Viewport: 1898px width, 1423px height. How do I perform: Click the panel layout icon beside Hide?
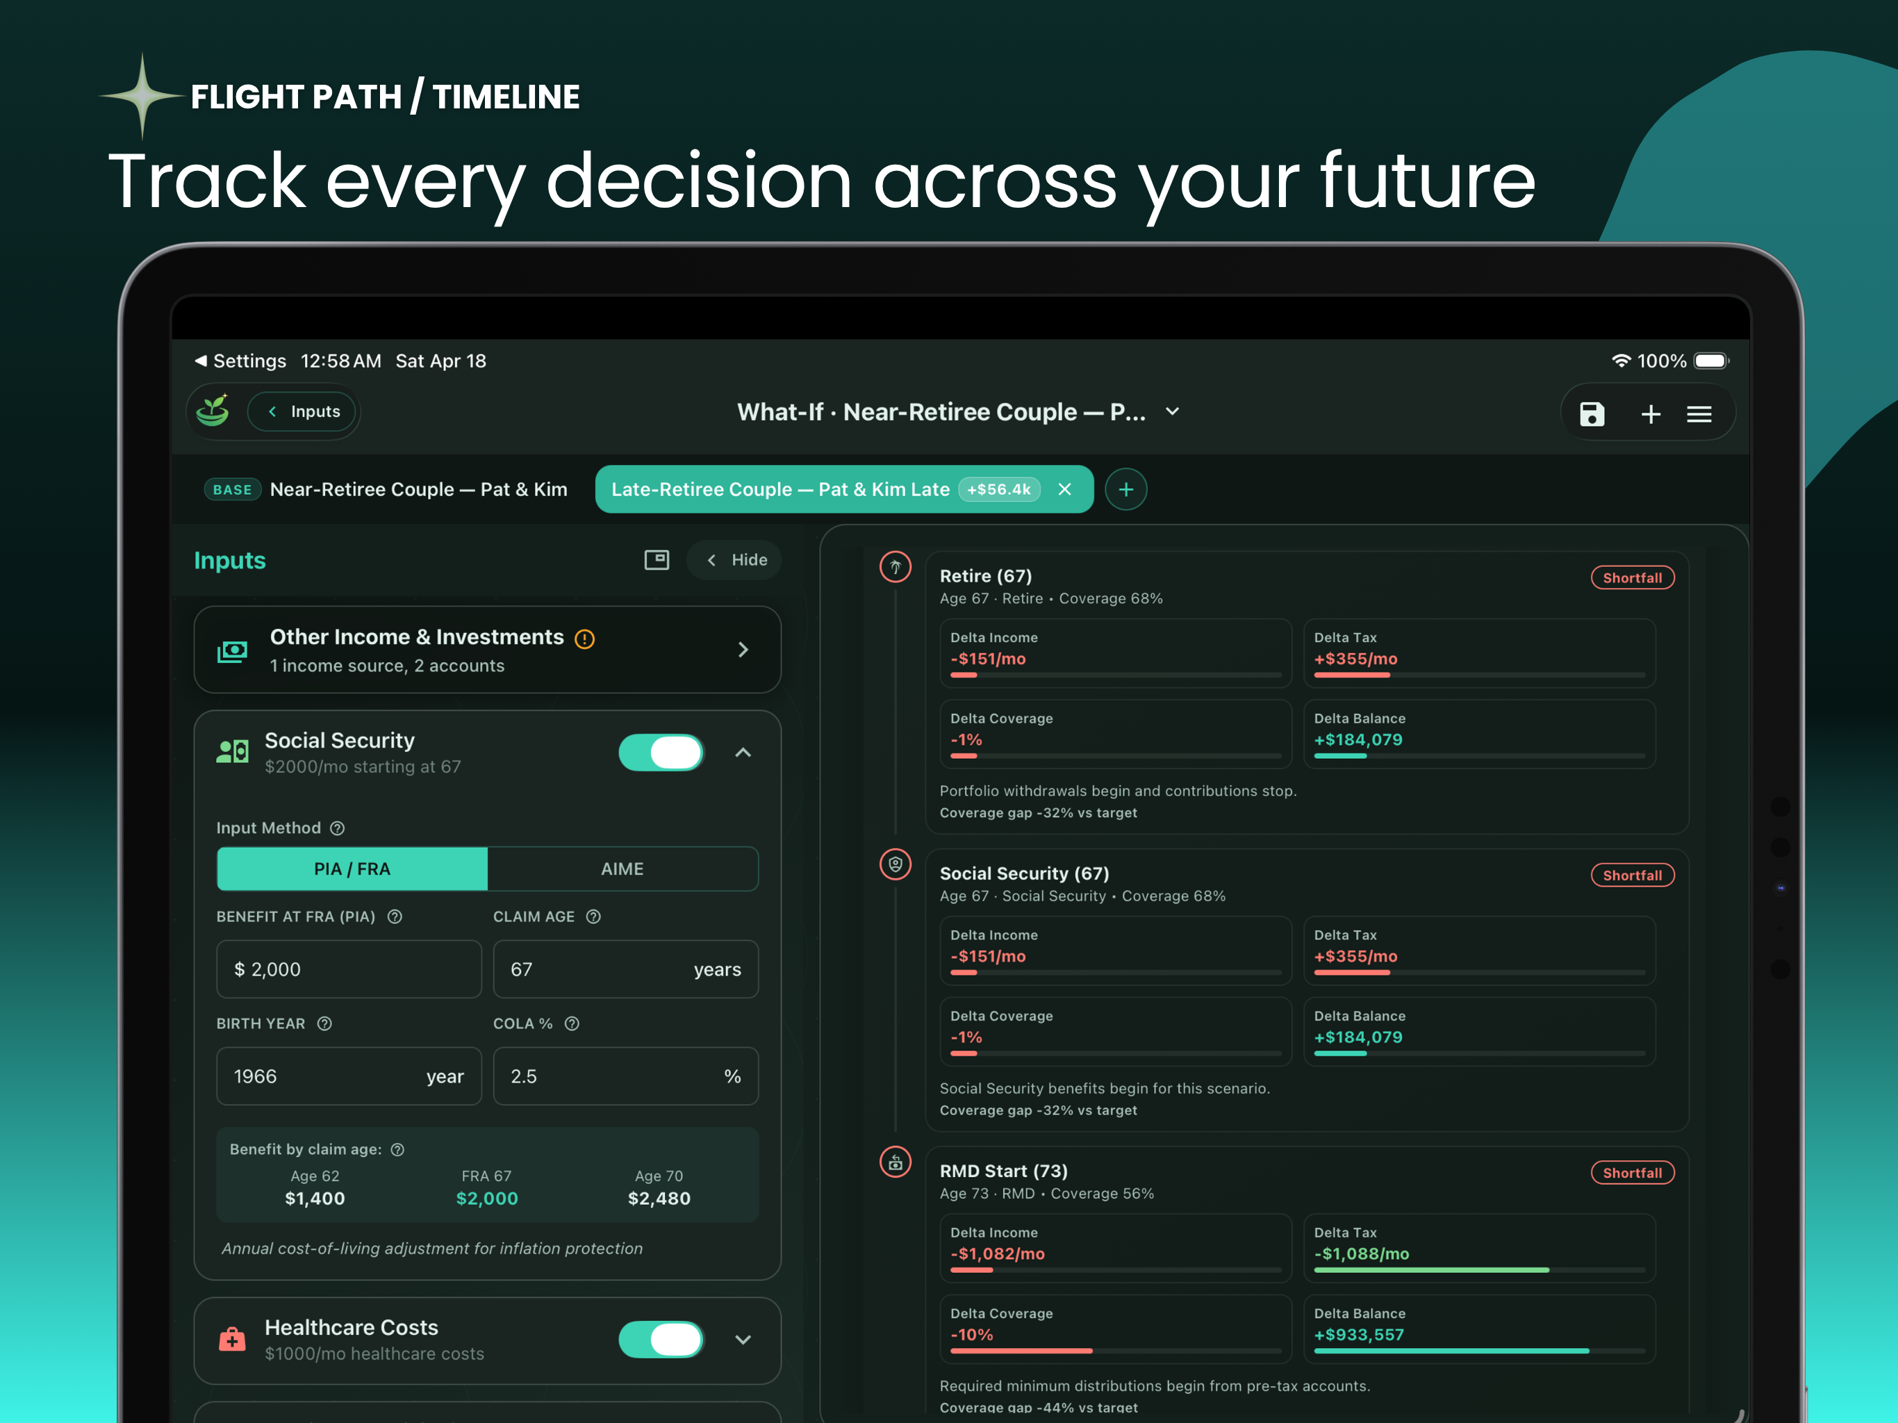pyautogui.click(x=657, y=559)
